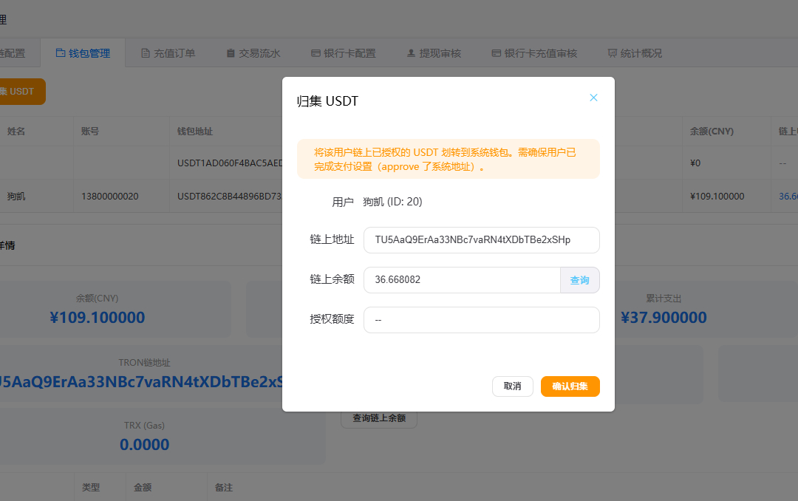Viewport: 798px width, 501px height.
Task: Select account cell 13800000020
Action: click(x=110, y=196)
